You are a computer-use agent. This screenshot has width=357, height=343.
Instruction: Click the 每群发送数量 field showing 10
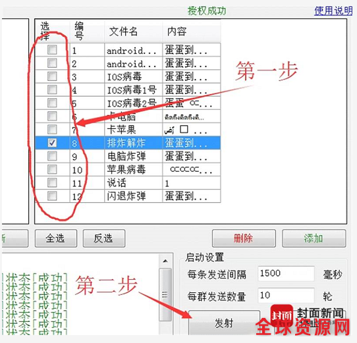coord(286,296)
